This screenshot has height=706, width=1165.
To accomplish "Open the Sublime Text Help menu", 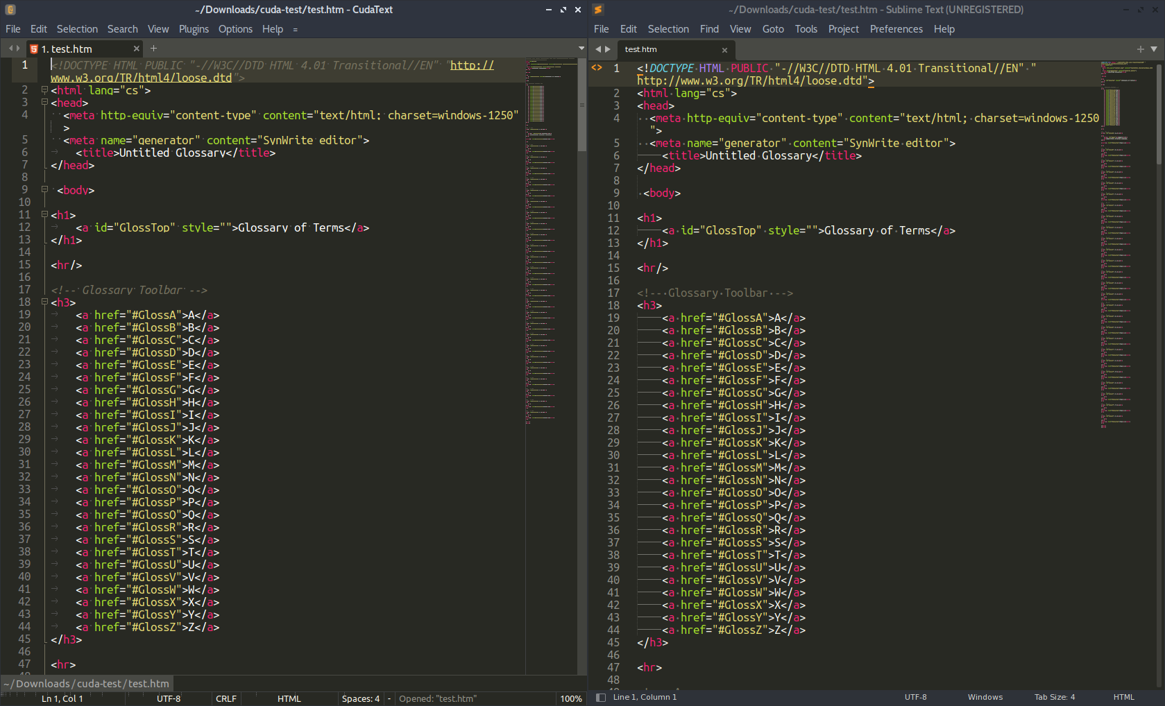I will (944, 29).
